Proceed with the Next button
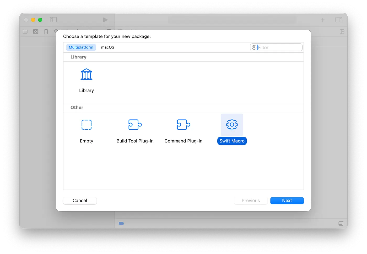367x254 pixels. pyautogui.click(x=287, y=201)
